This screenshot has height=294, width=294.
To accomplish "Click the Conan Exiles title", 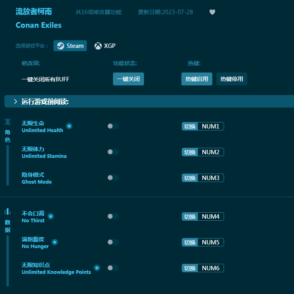I will 39,25.
